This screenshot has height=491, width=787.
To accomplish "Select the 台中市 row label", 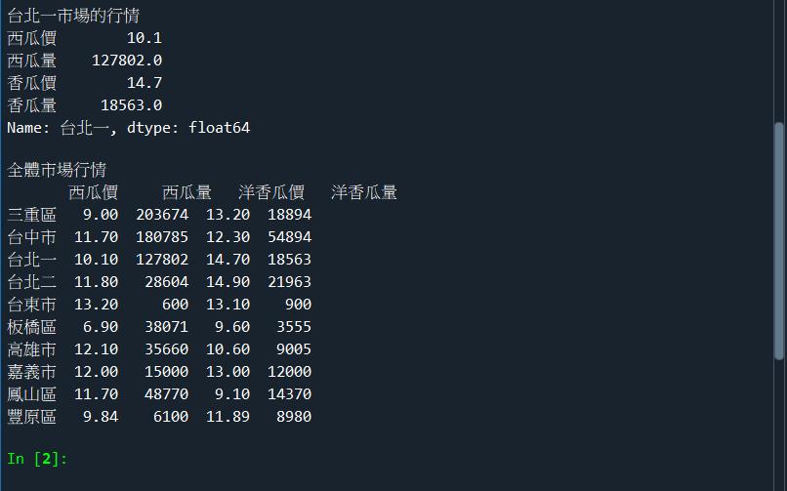I will (x=31, y=237).
